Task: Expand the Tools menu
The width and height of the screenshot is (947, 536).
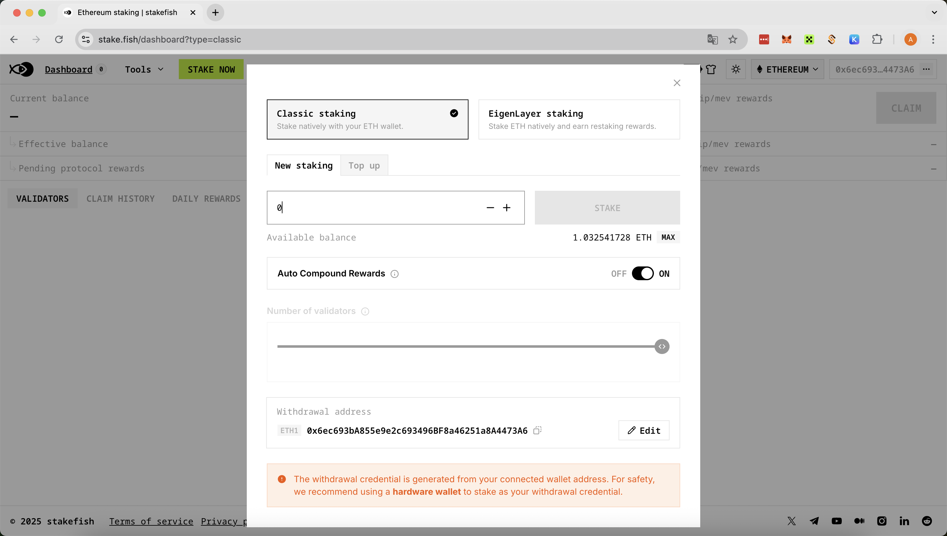Action: pyautogui.click(x=144, y=69)
